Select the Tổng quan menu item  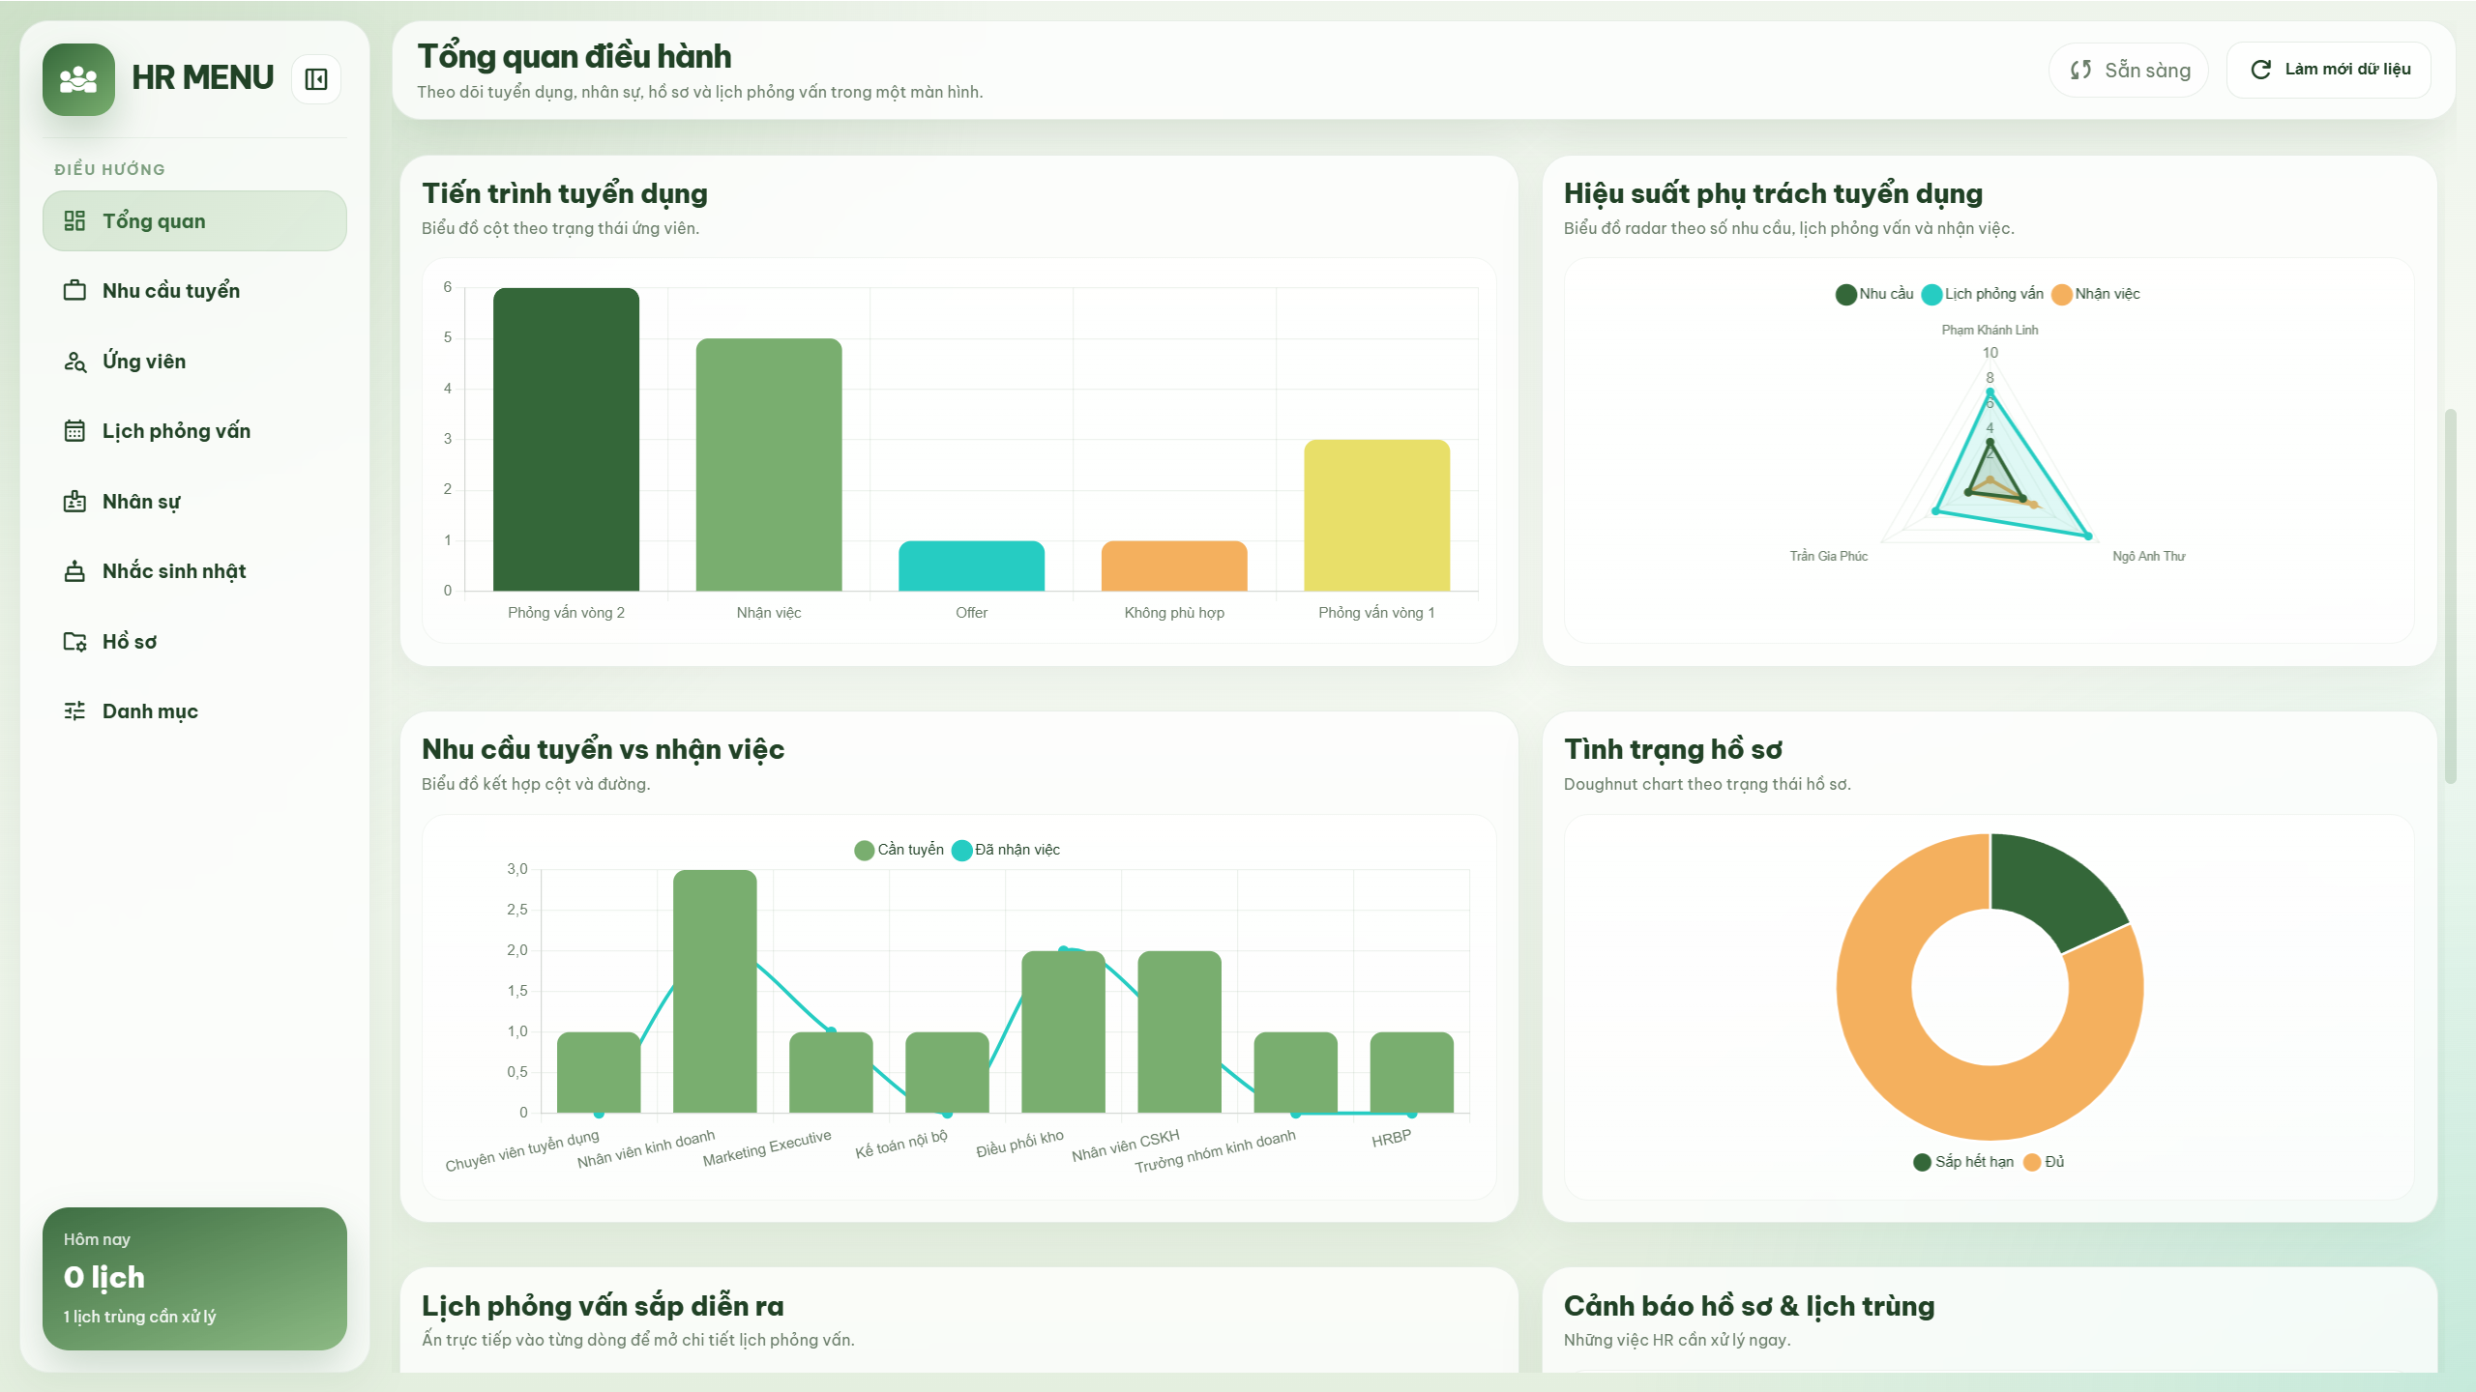click(x=194, y=221)
